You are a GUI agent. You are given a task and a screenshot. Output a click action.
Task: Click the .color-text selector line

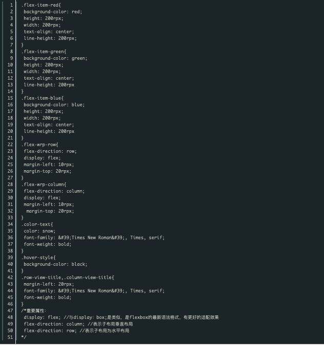(37, 224)
